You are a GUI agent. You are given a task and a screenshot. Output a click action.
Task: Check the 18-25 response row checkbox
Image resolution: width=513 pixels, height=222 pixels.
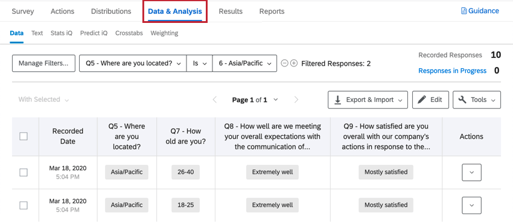click(x=24, y=205)
